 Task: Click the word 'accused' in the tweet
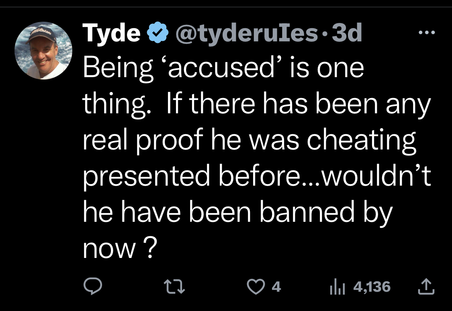click(222, 68)
